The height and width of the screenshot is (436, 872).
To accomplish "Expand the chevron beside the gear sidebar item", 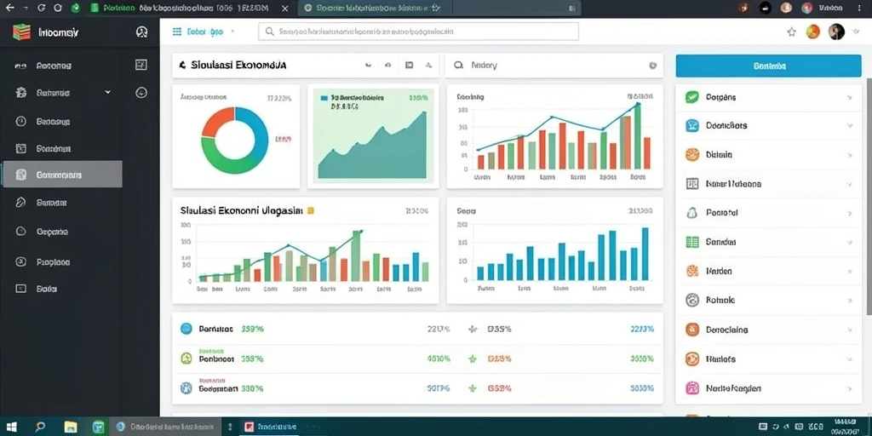I will (x=108, y=92).
